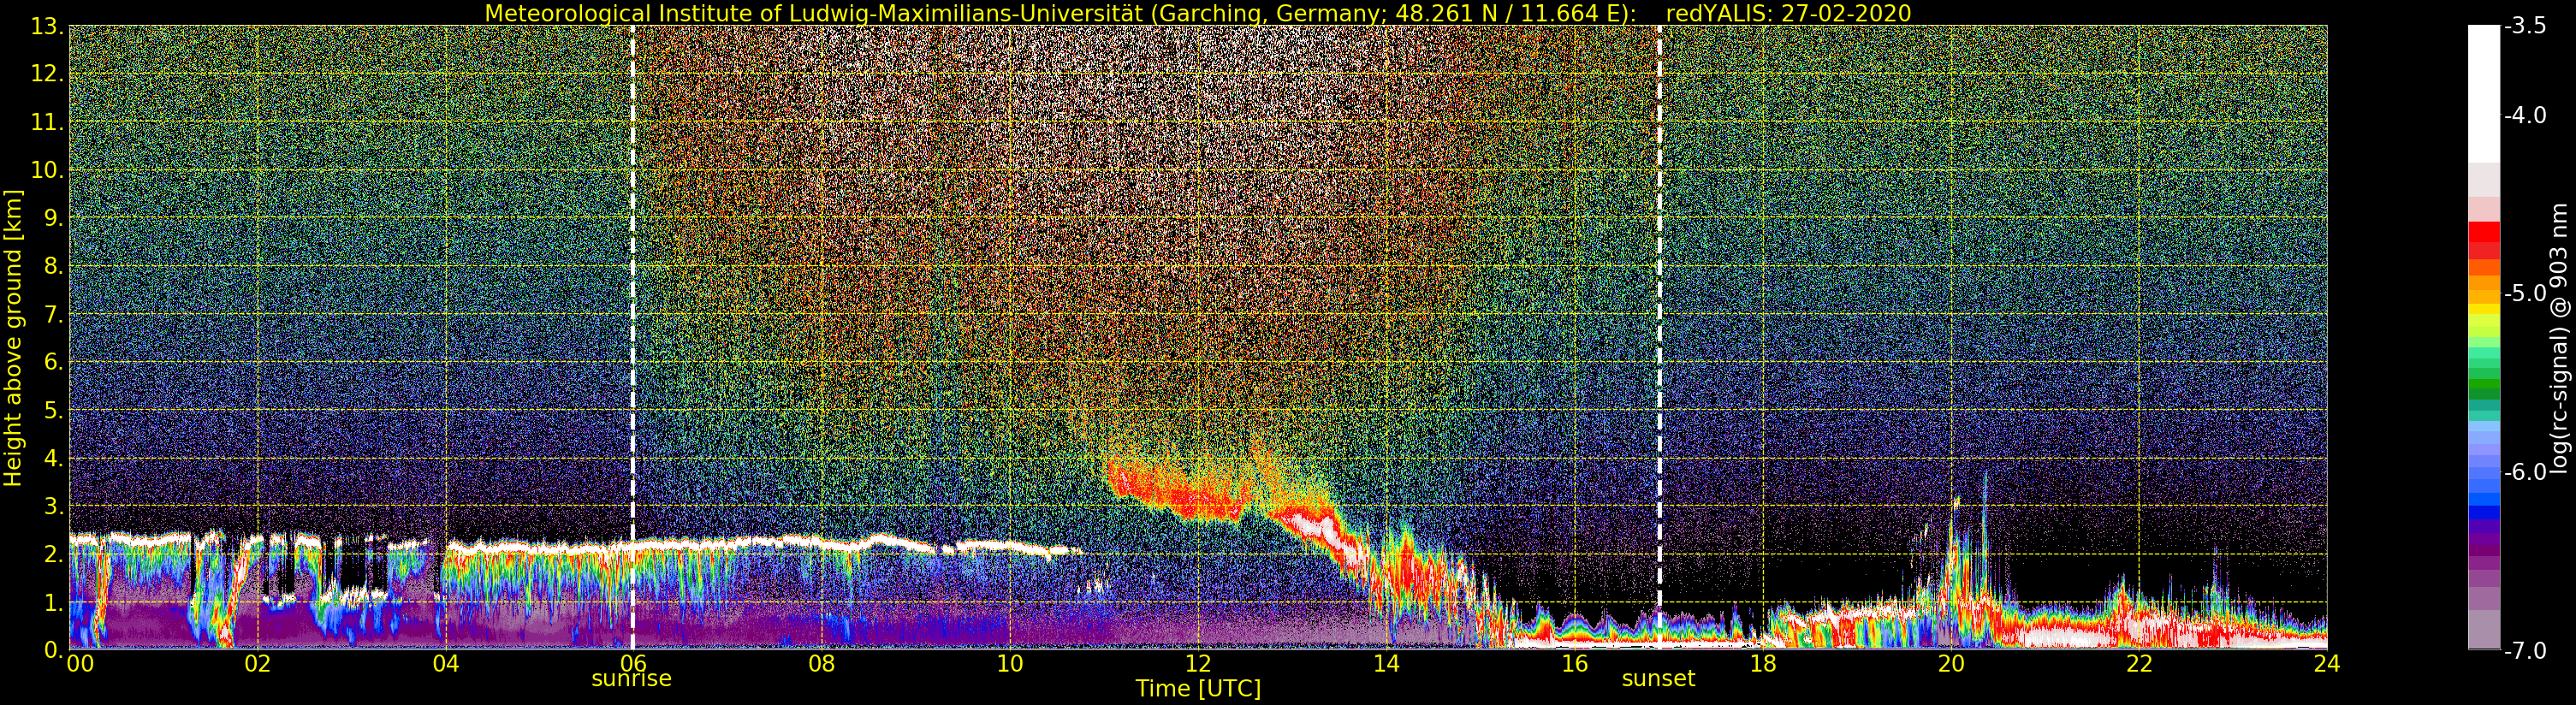Click the 'Height above ground [km]' axis label
Screen dimensions: 2576x705
click(13, 338)
